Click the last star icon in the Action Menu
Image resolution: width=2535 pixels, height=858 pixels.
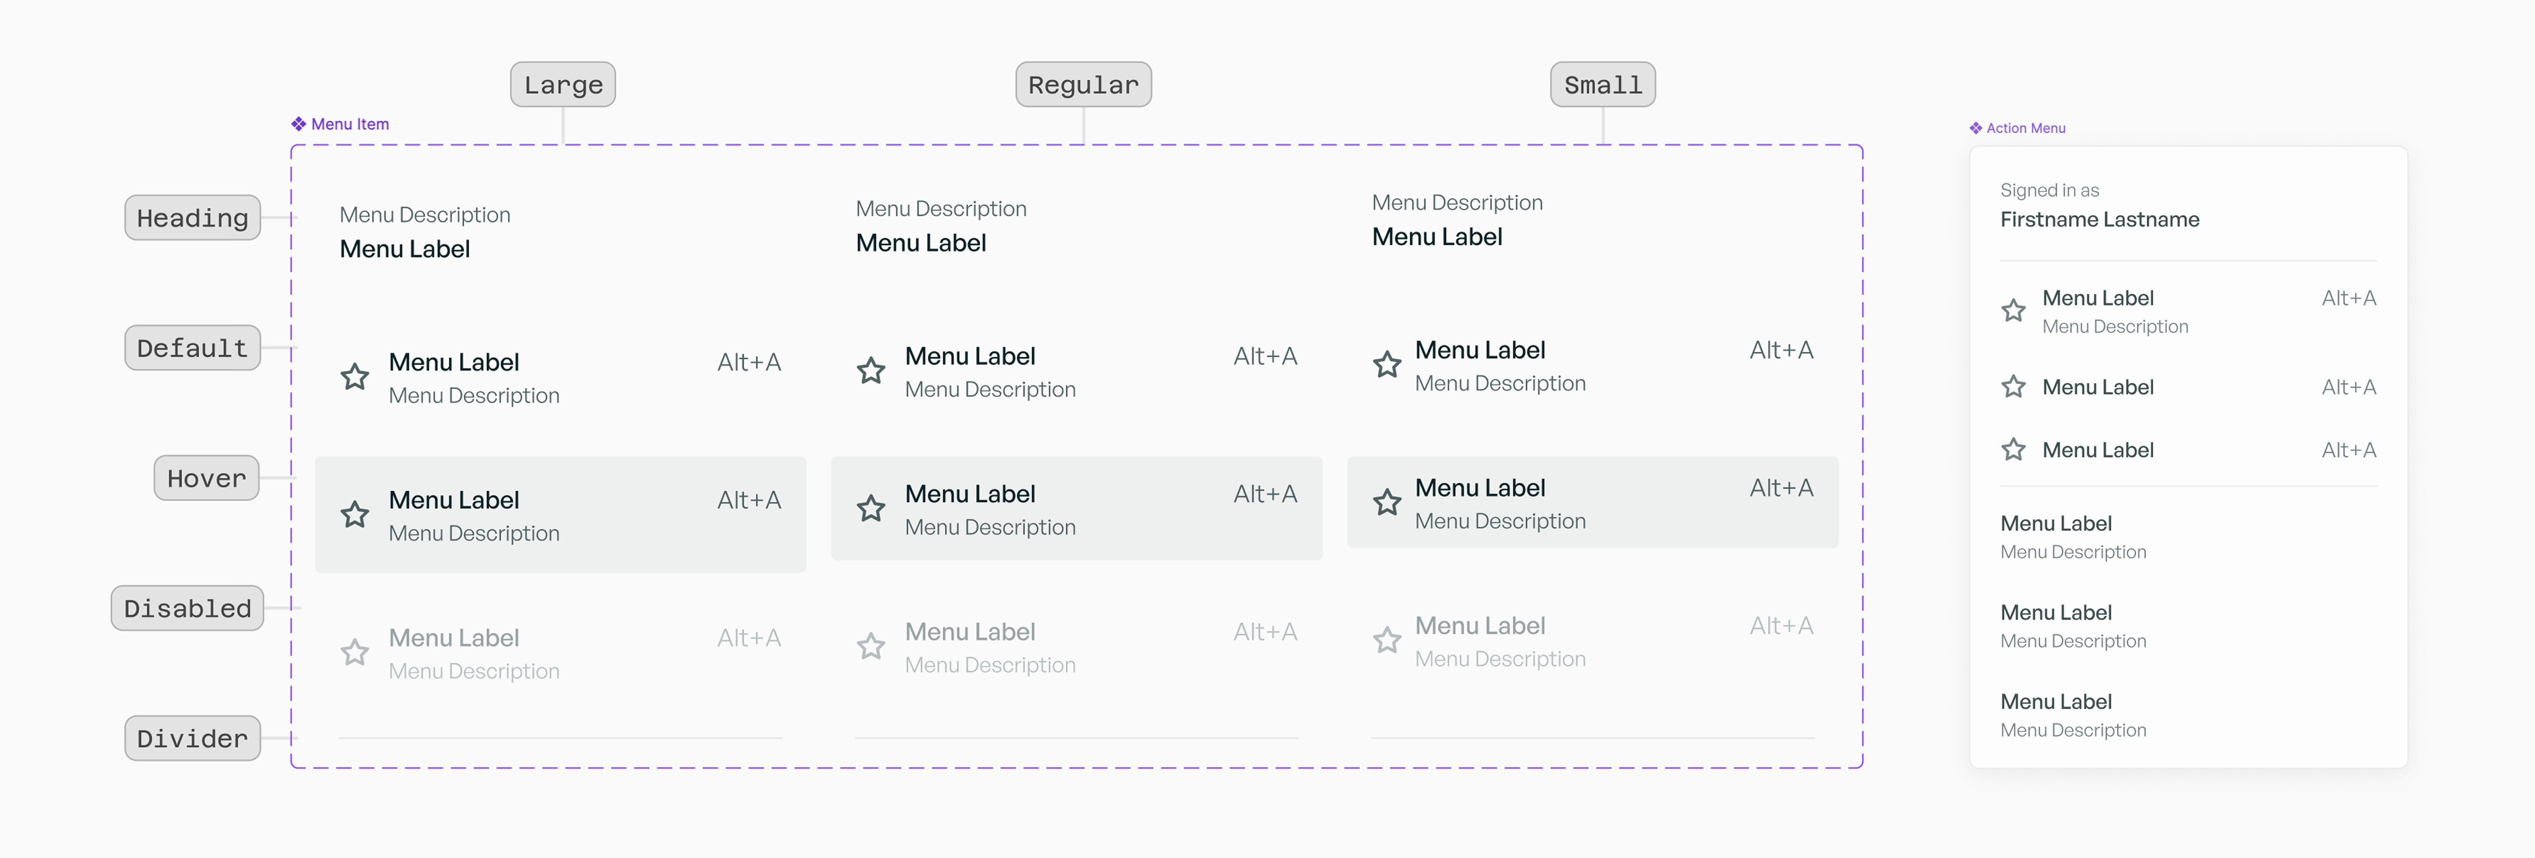pyautogui.click(x=2013, y=449)
